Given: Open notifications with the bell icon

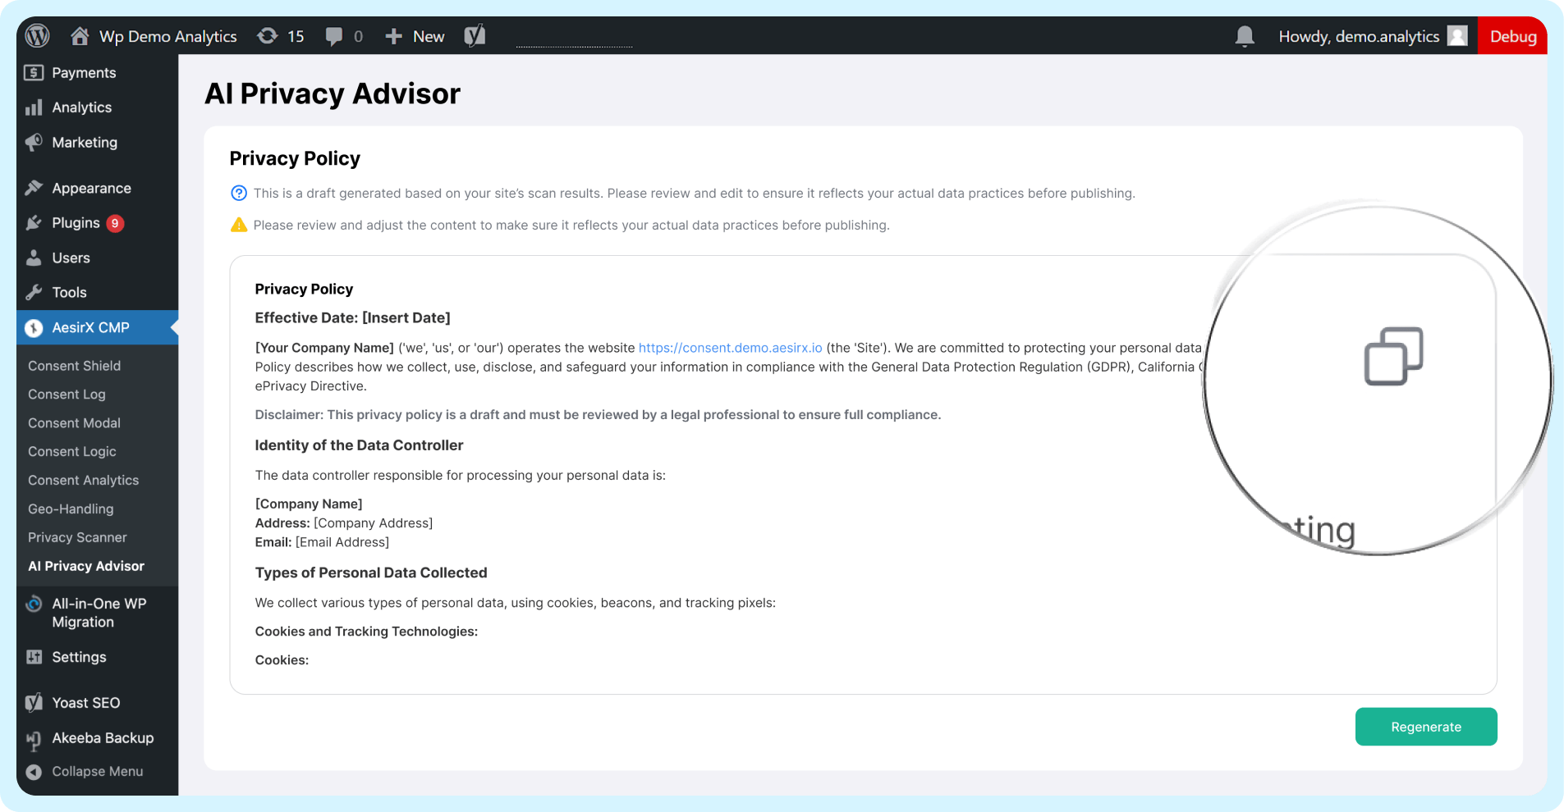Looking at the screenshot, I should [x=1245, y=35].
